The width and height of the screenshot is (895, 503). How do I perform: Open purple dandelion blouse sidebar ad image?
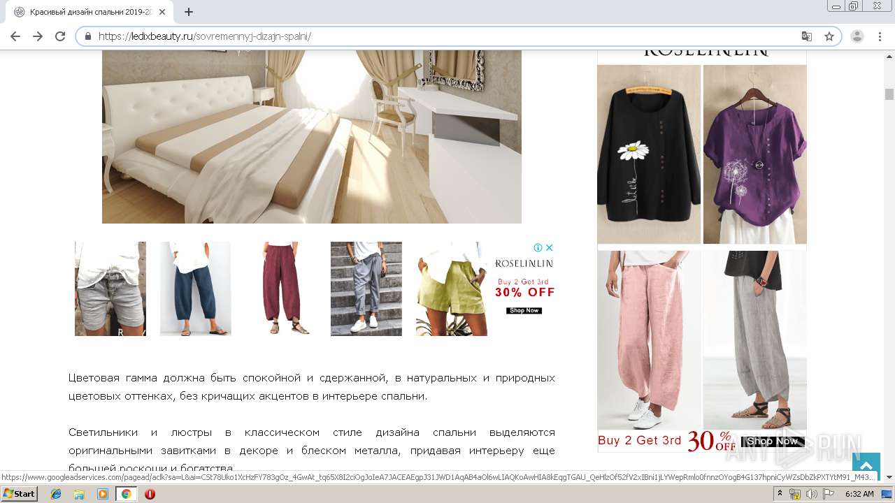pos(755,154)
